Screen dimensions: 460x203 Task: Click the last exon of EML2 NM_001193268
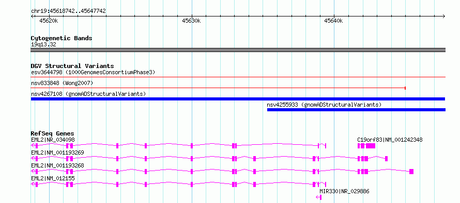pyautogui.click(x=411, y=172)
